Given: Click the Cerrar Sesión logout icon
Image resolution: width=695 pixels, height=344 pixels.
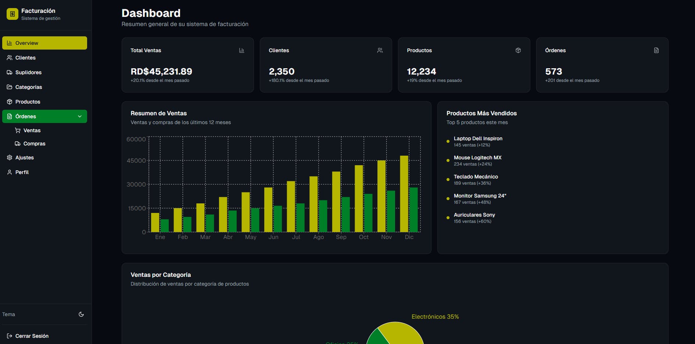Looking at the screenshot, I should [10, 336].
